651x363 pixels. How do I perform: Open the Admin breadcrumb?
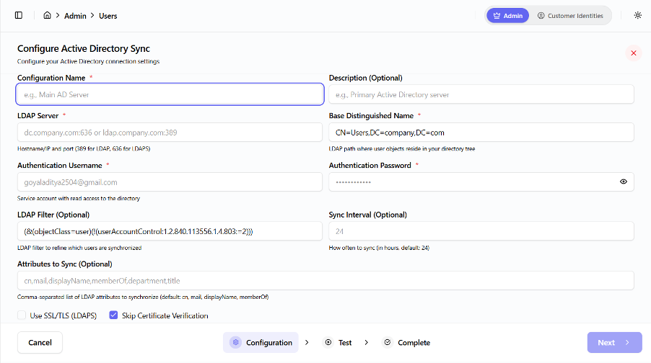[75, 16]
